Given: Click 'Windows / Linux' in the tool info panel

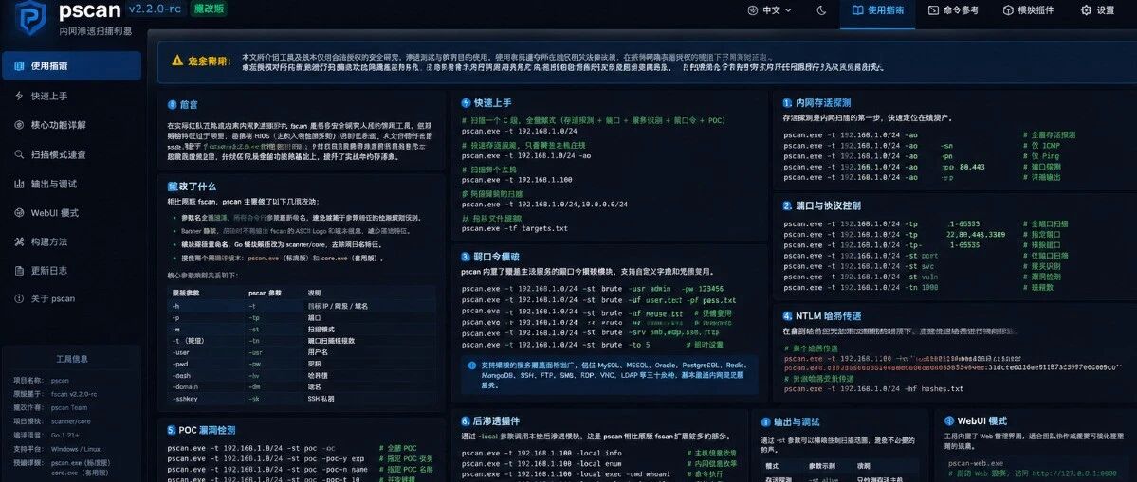Looking at the screenshot, I should (74, 450).
